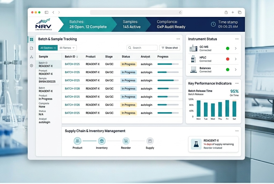Expand the GC-MS row chevron
Image resolution: width=274 pixels, height=184 pixels.
[236, 48]
